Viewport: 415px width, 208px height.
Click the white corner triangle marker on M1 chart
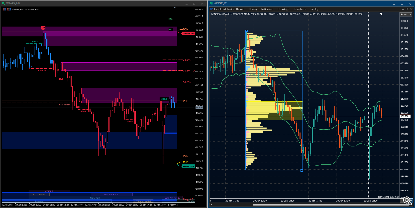click(381, 14)
